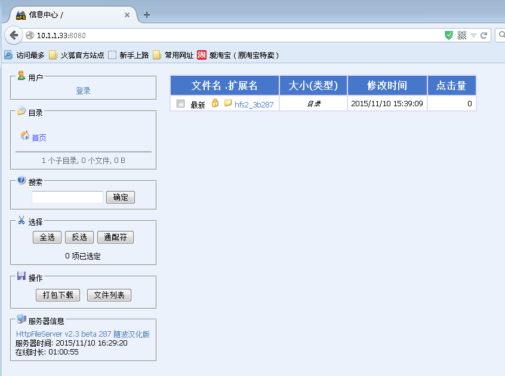Image resolution: width=505 pixels, height=376 pixels.
Task: Click the browser search magnifier icon
Action: [x=502, y=35]
